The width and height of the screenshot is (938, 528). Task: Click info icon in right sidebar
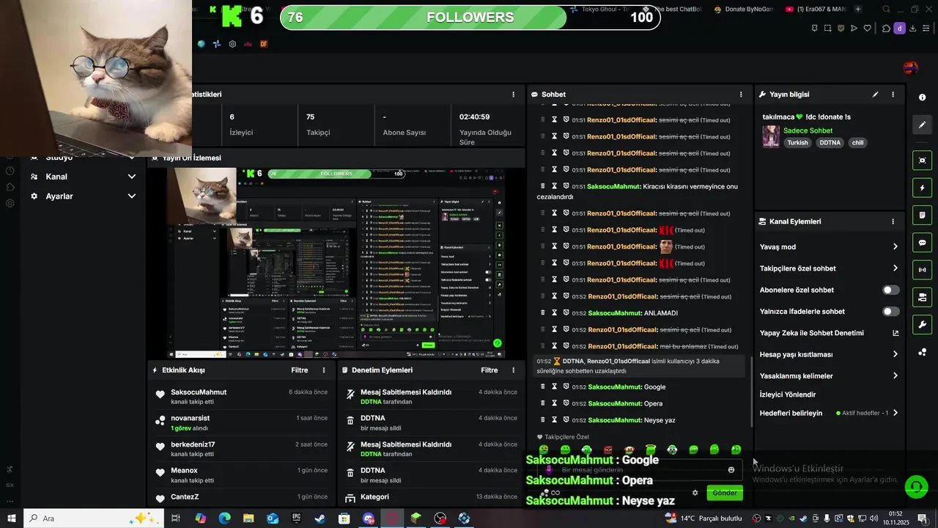(922, 98)
